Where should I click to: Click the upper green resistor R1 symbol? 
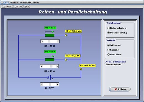(50, 35)
